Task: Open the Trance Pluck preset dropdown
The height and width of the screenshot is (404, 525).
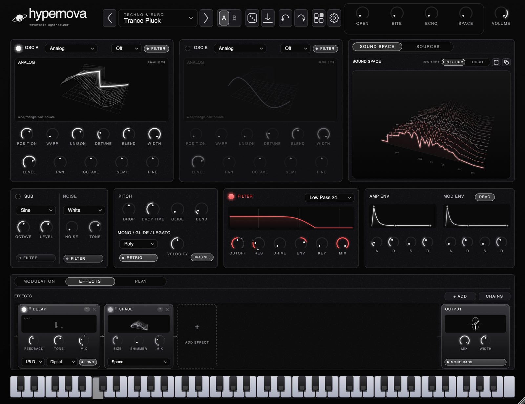Action: [x=158, y=18]
